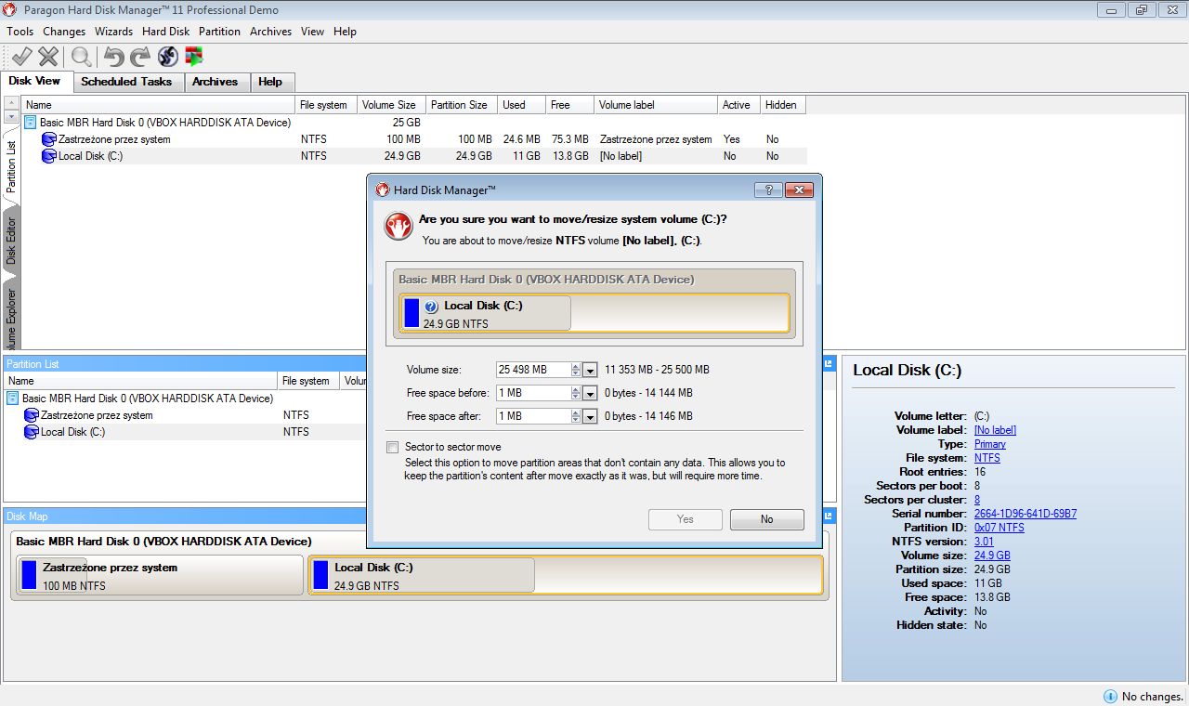
Task: Click the 0x07 NTFS partition ID link
Action: [1000, 528]
